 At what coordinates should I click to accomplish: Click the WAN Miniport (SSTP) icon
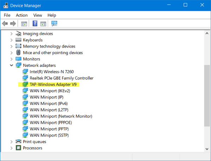25,135
